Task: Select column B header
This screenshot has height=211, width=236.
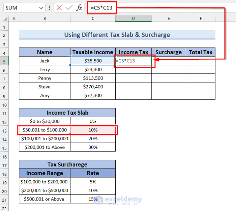Action: tap(45, 19)
